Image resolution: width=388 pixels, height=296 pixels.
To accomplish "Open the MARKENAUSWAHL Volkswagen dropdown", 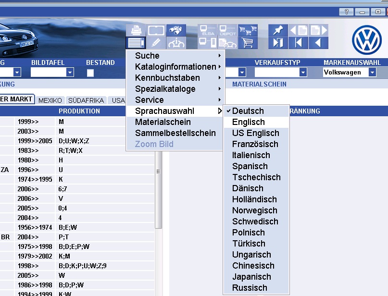I will point(372,73).
